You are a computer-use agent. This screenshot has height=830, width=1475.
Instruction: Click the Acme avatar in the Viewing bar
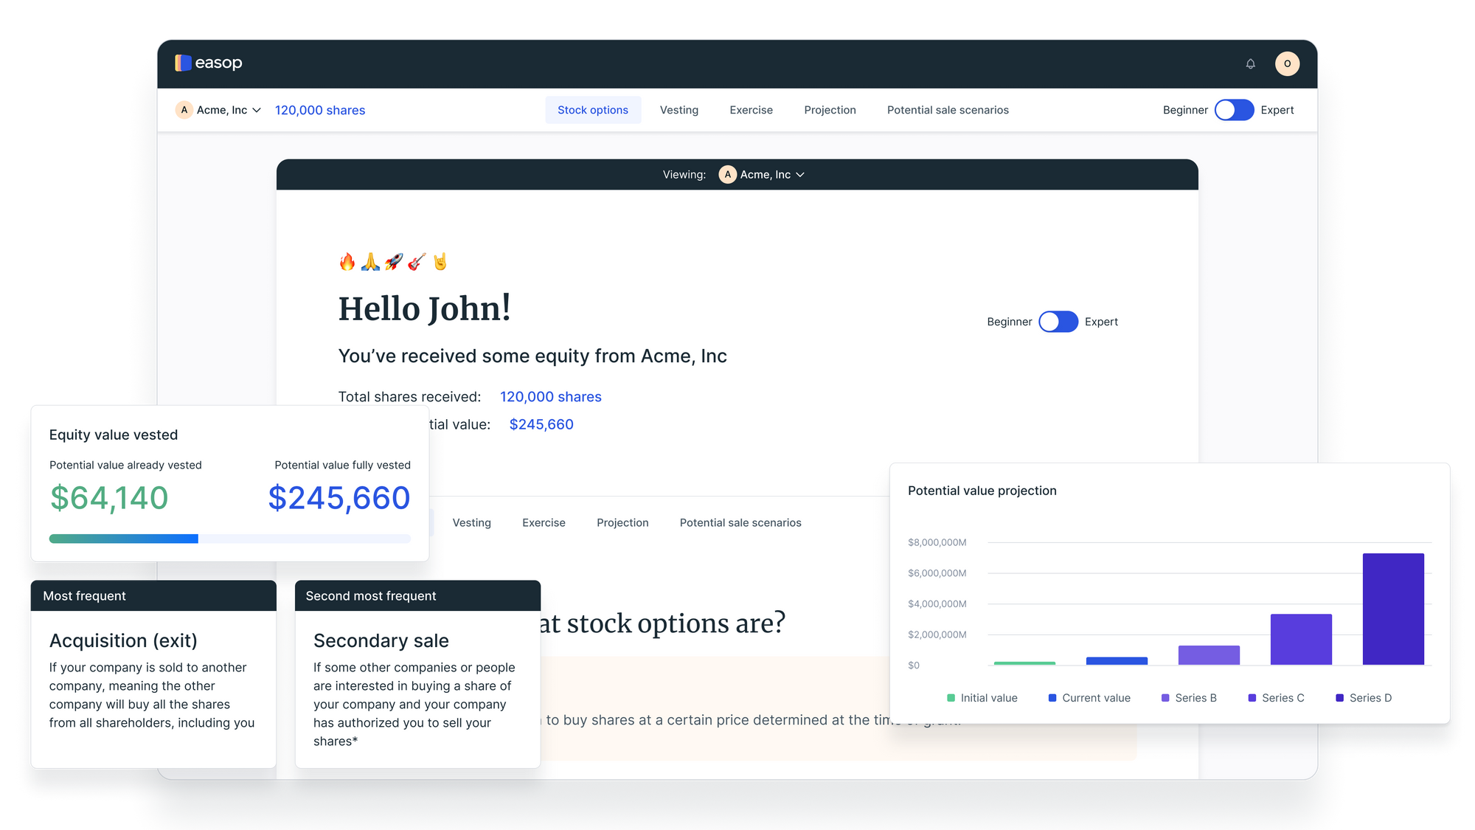[x=727, y=175]
